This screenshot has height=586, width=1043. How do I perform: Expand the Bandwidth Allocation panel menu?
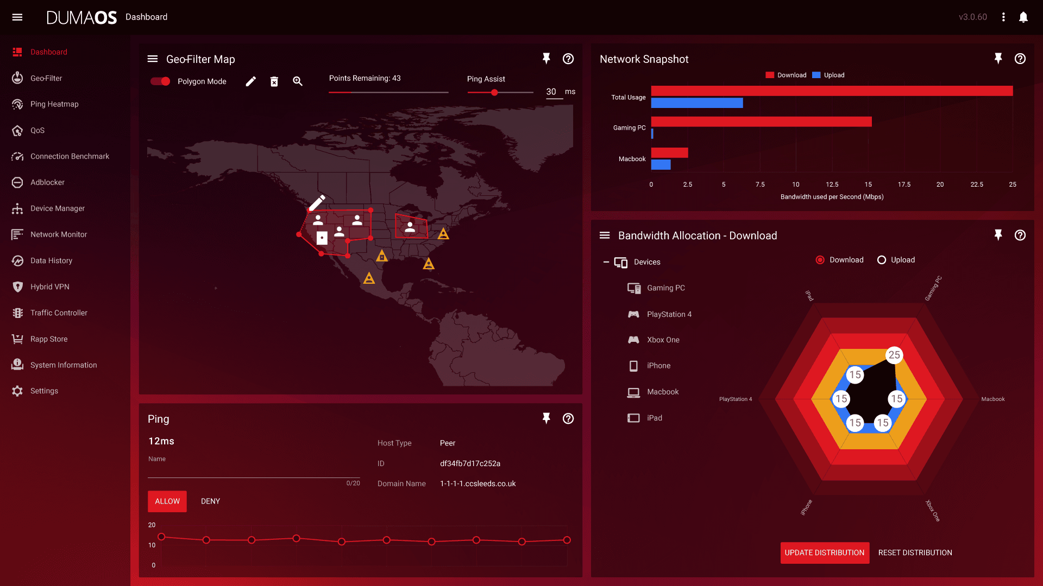click(605, 235)
